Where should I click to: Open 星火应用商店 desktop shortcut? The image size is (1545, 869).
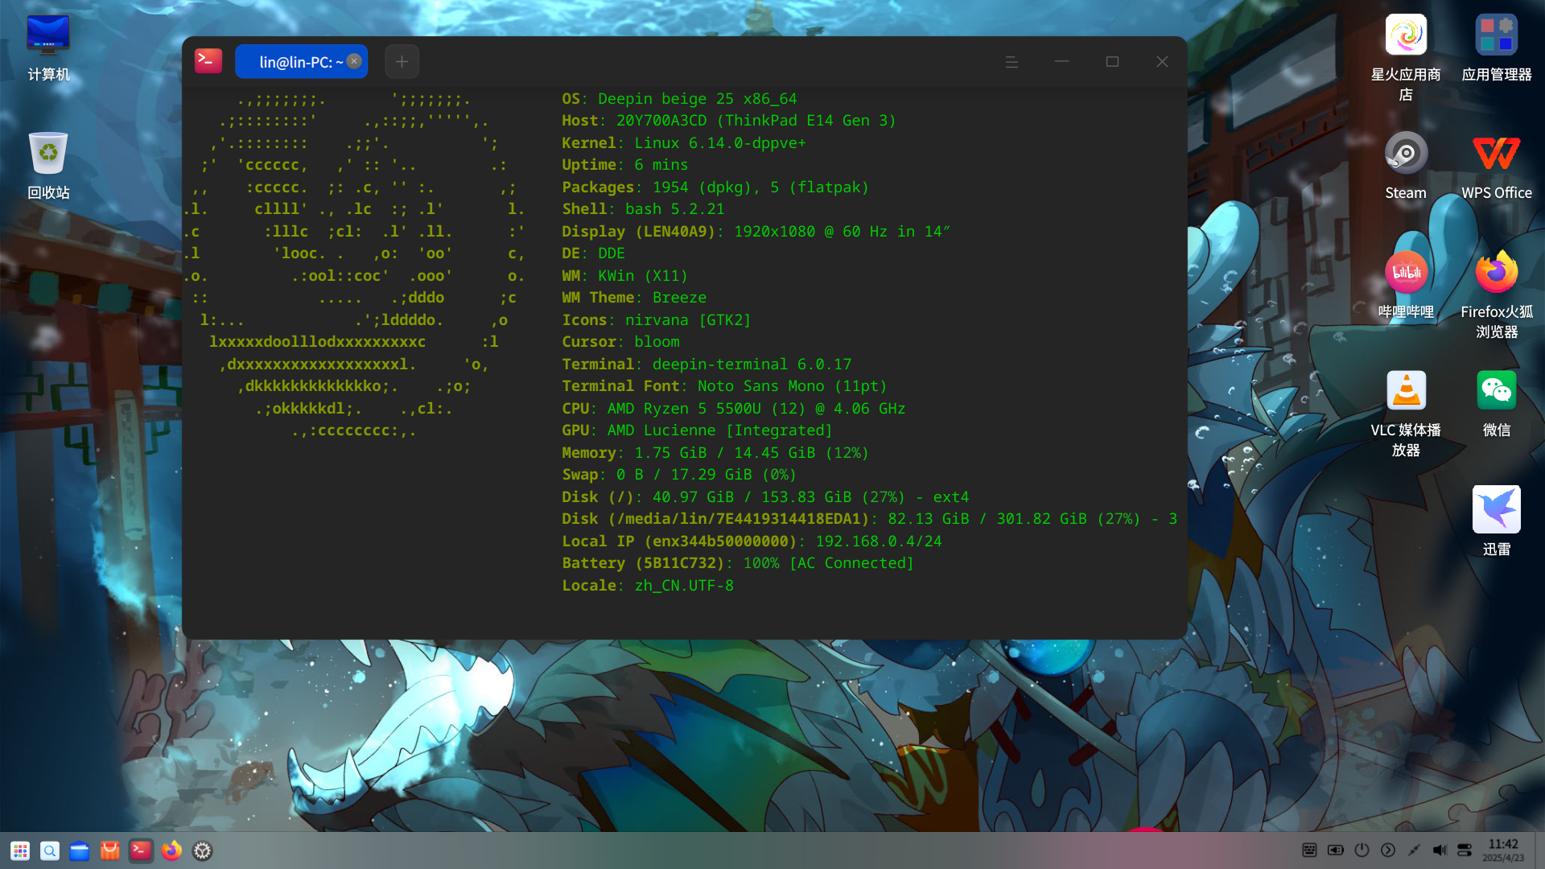[1406, 58]
